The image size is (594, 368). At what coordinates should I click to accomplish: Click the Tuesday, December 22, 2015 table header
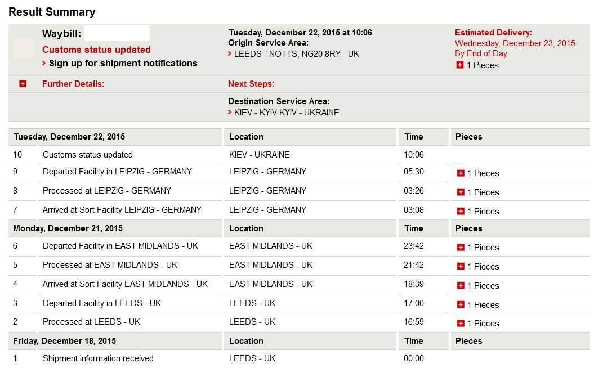[69, 137]
